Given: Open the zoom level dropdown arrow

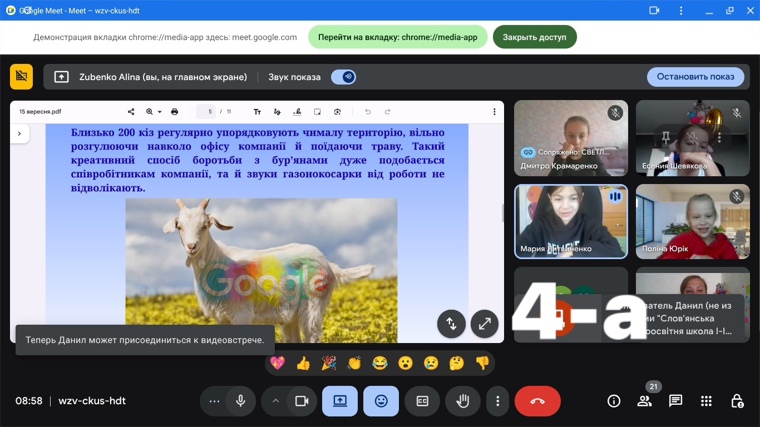Looking at the screenshot, I should 160,112.
